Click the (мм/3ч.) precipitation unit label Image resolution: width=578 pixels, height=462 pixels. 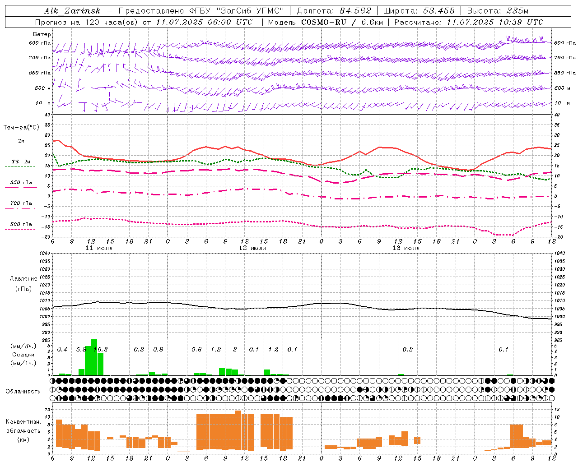point(23,346)
